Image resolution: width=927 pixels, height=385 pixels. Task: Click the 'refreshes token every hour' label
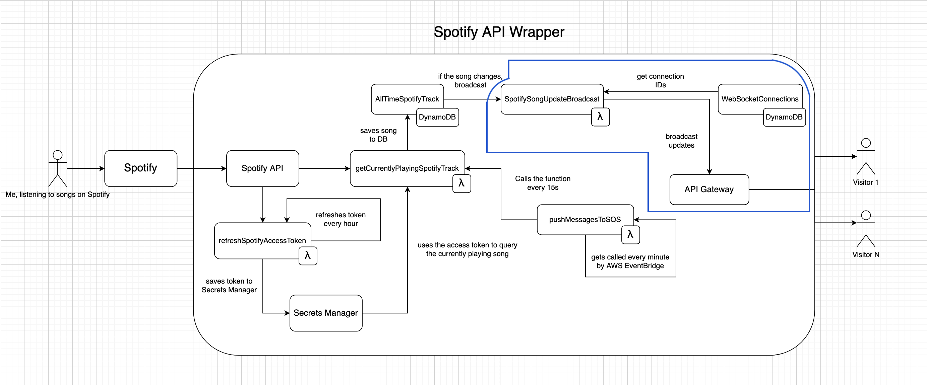pyautogui.click(x=341, y=219)
